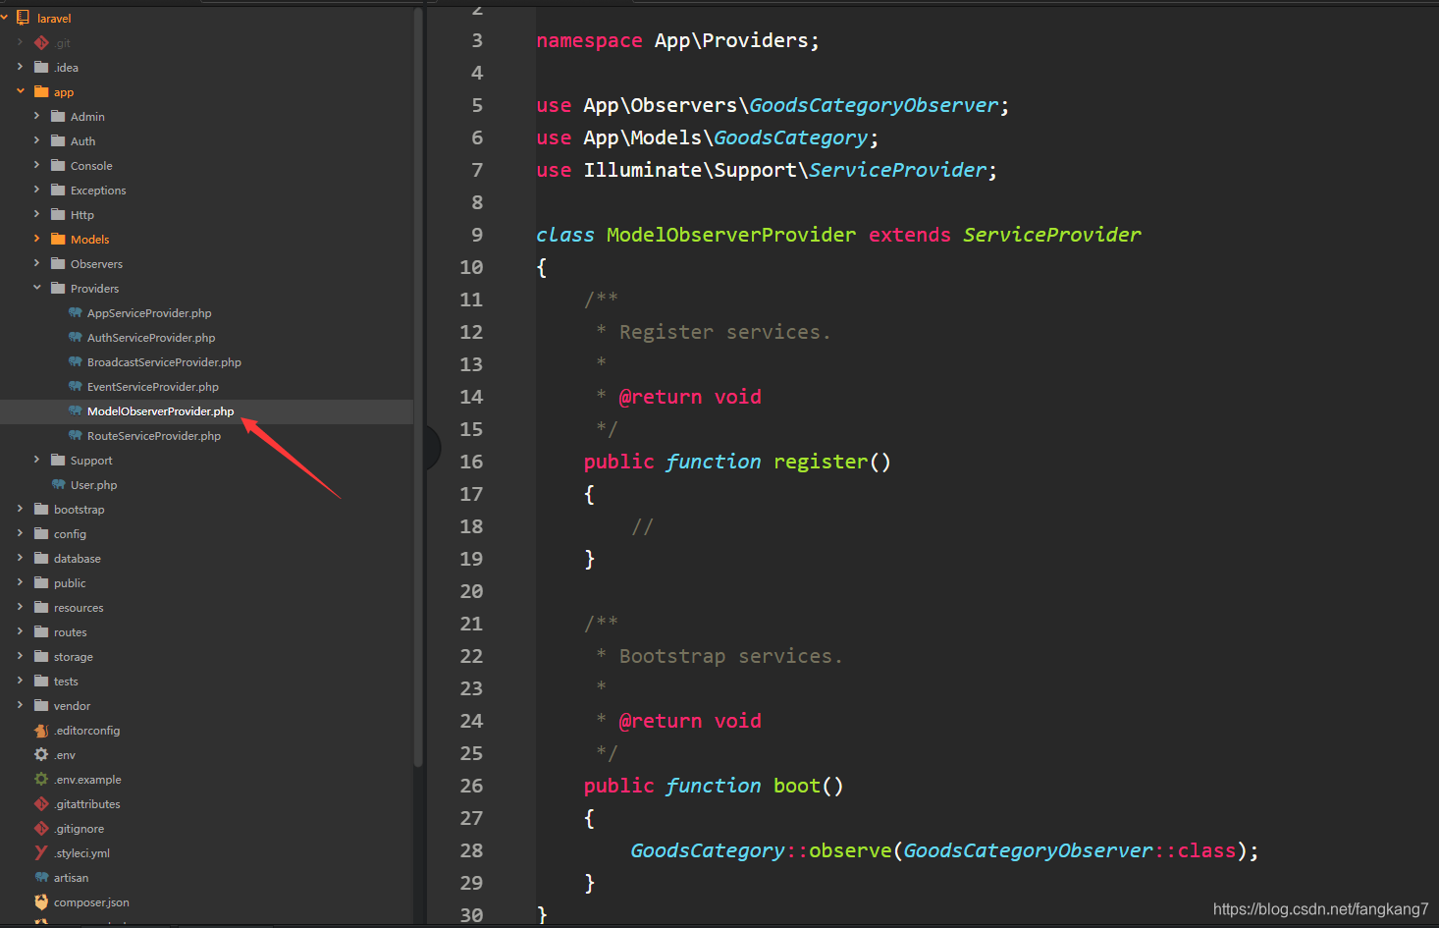Screen dimensions: 1439x928
Task: Open EventServiceProvider.php file
Action: click(x=153, y=387)
